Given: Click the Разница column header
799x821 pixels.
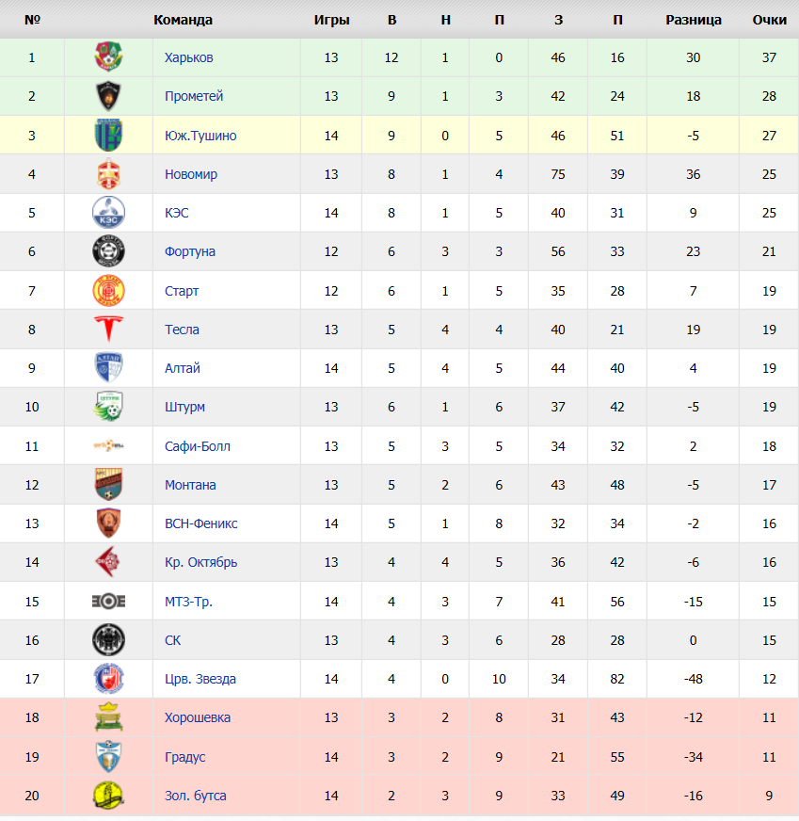Looking at the screenshot, I should pyautogui.click(x=694, y=20).
